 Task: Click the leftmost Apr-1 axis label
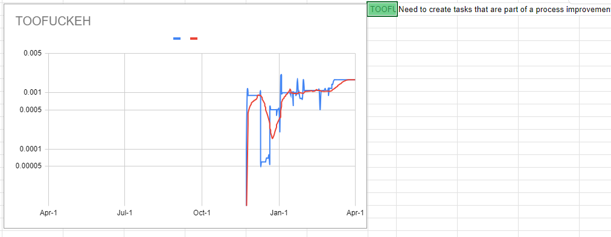click(x=48, y=213)
